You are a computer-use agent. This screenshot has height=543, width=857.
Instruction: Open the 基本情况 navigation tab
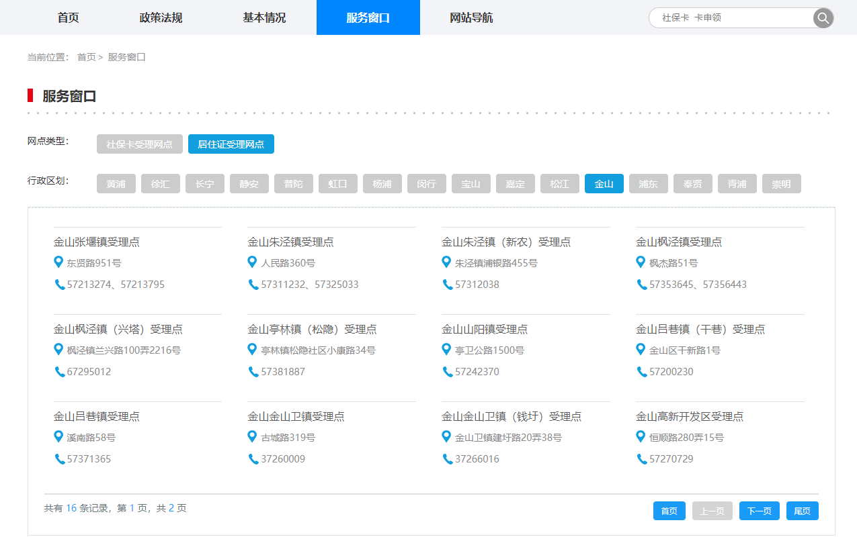[x=265, y=17]
